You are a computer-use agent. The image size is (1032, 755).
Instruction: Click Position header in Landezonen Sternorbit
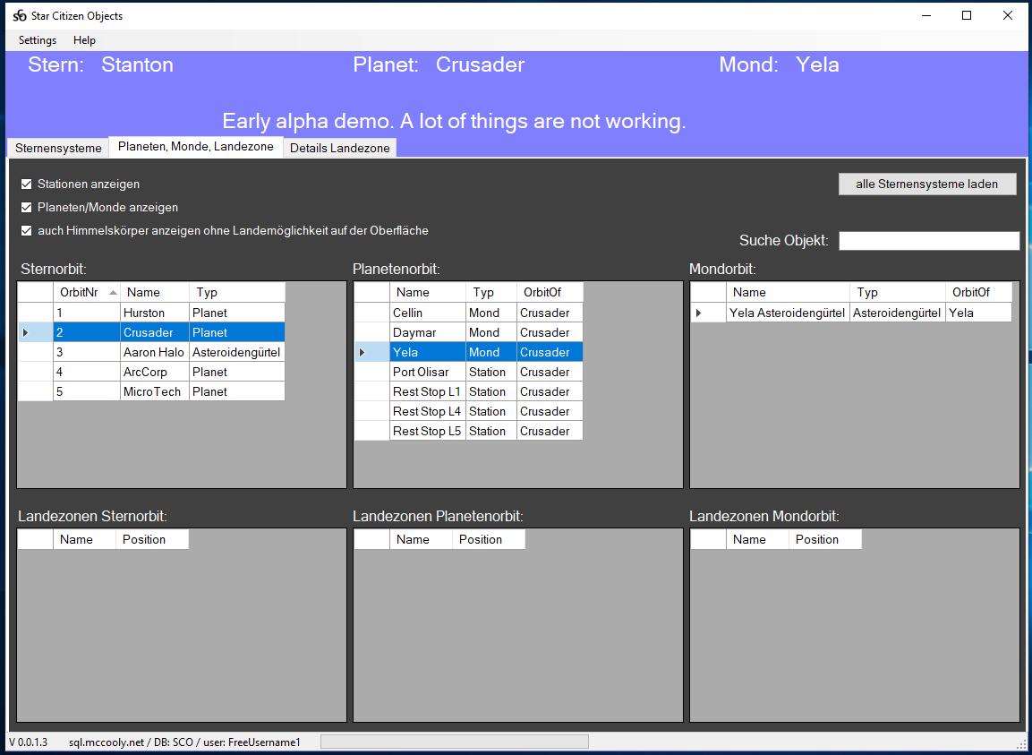[152, 539]
